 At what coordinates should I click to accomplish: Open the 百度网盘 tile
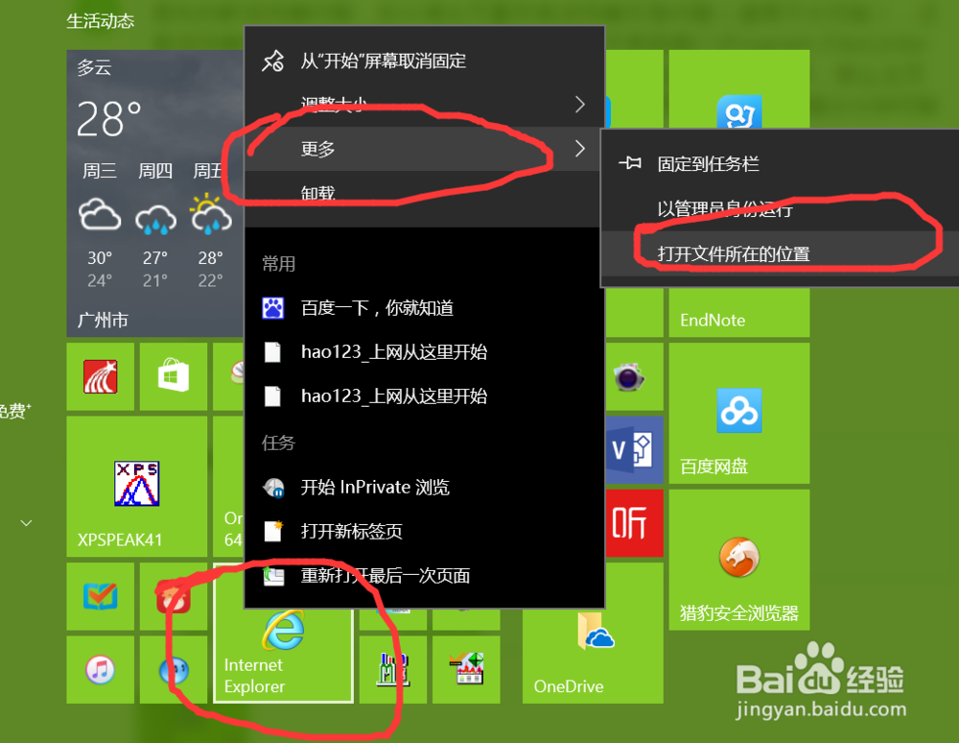tap(738, 413)
